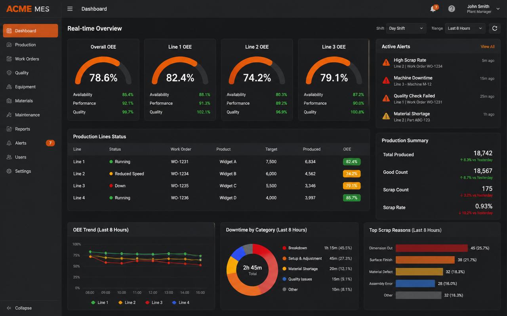Open the notifications bell icon
This screenshot has height=316, width=507.
433,9
